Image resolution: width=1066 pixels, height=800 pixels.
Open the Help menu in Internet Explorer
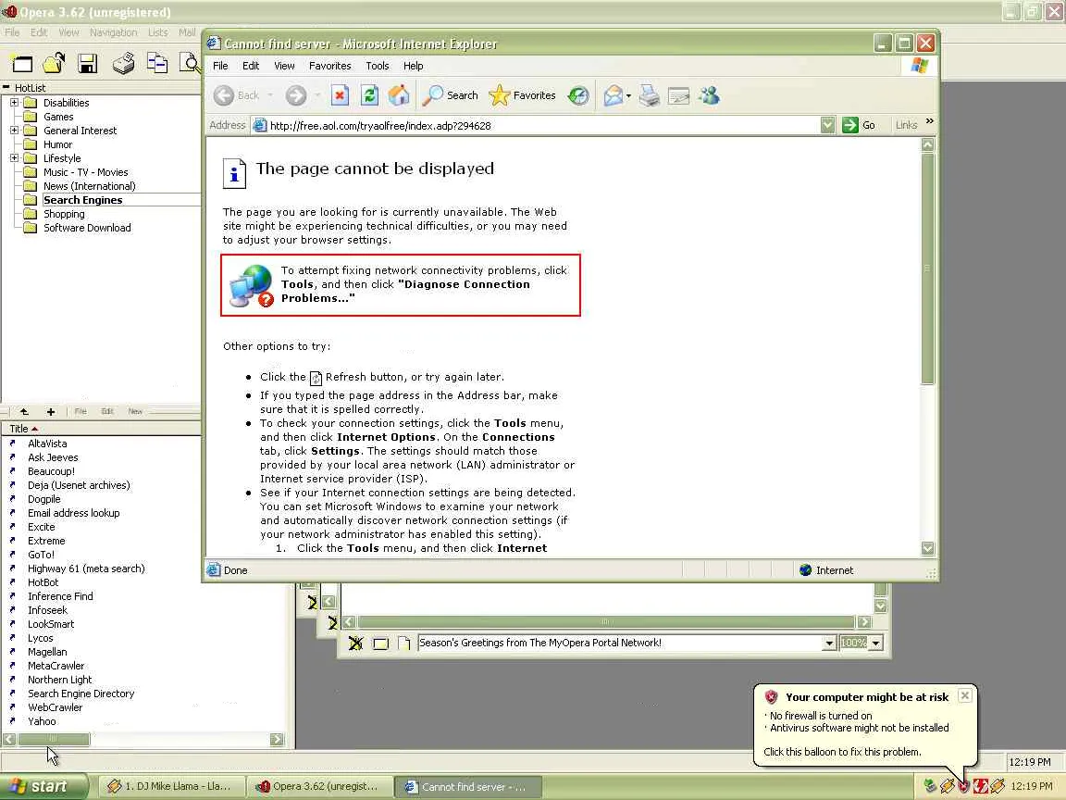[414, 66]
